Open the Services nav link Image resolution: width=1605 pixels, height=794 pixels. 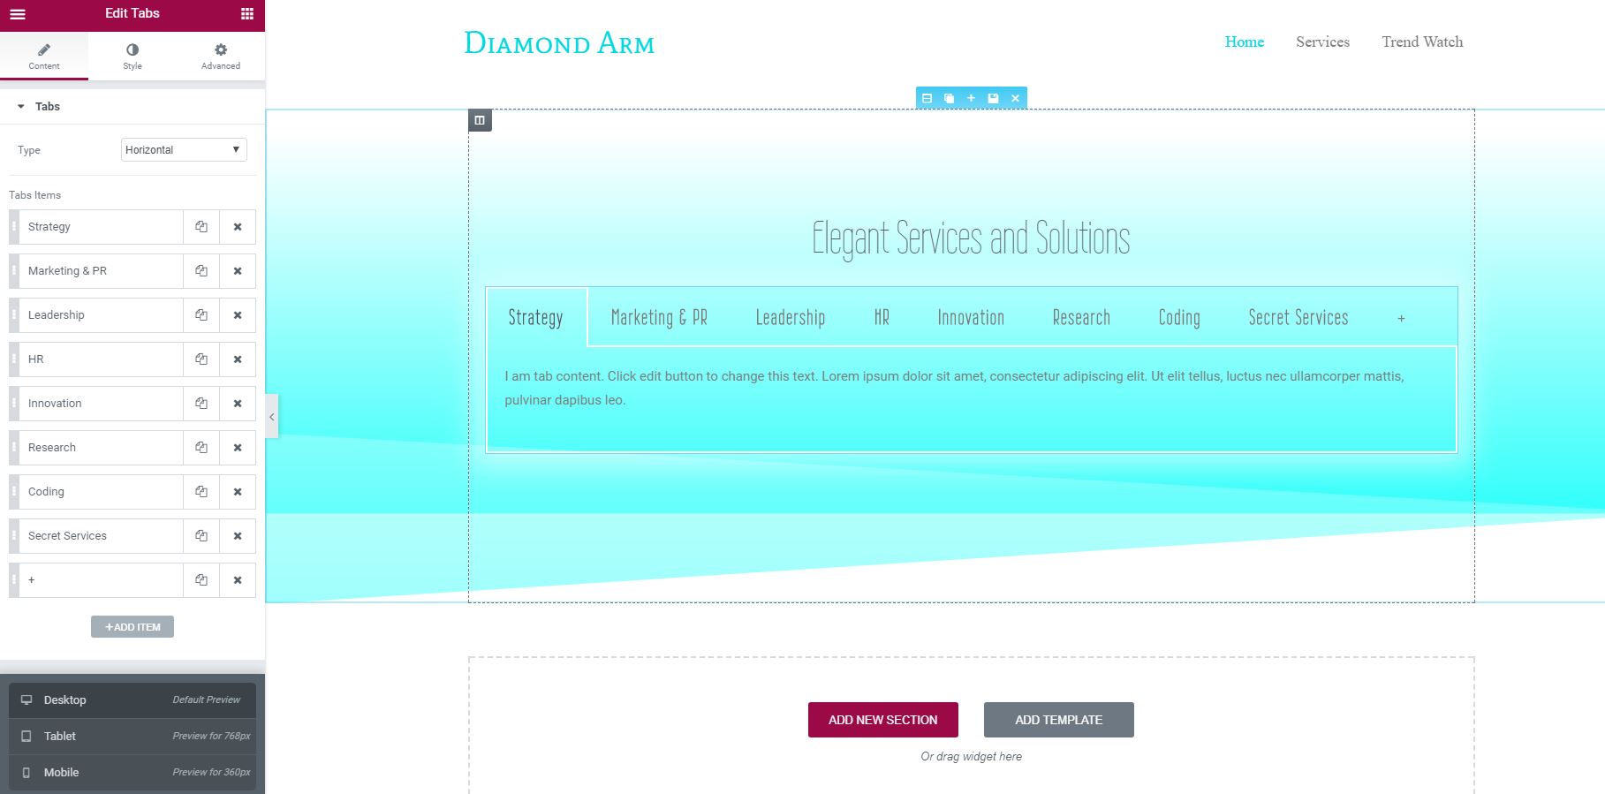(1322, 42)
